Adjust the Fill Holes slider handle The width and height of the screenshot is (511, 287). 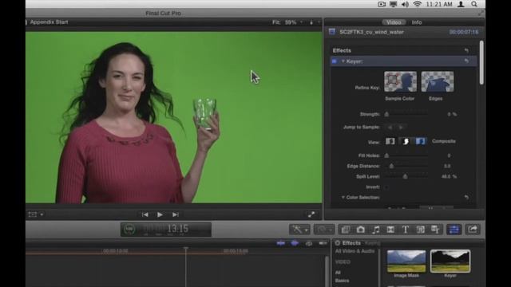coord(386,155)
